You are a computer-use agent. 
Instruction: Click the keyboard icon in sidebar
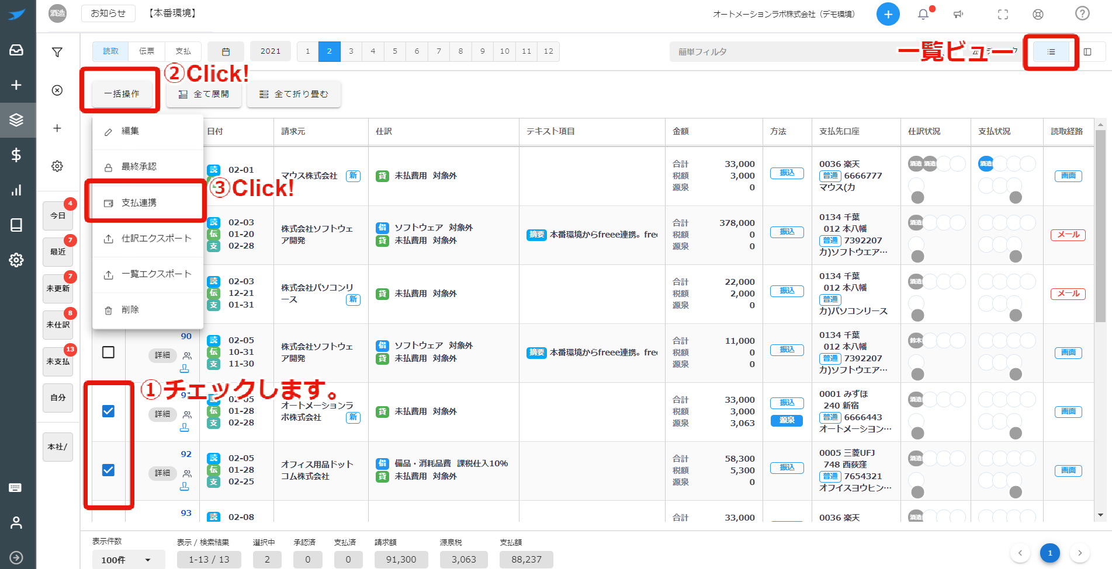pyautogui.click(x=15, y=487)
